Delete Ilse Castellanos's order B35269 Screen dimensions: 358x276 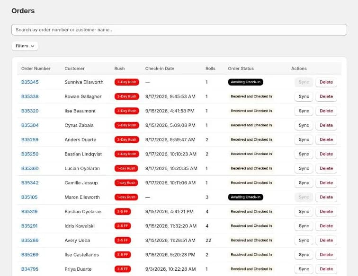click(326, 255)
